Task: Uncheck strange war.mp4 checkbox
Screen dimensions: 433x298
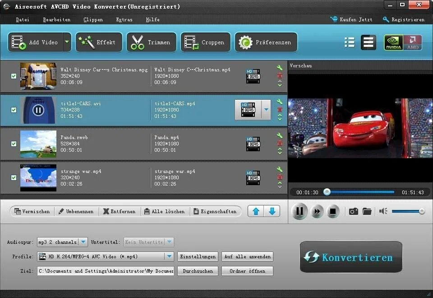Action: click(x=14, y=177)
